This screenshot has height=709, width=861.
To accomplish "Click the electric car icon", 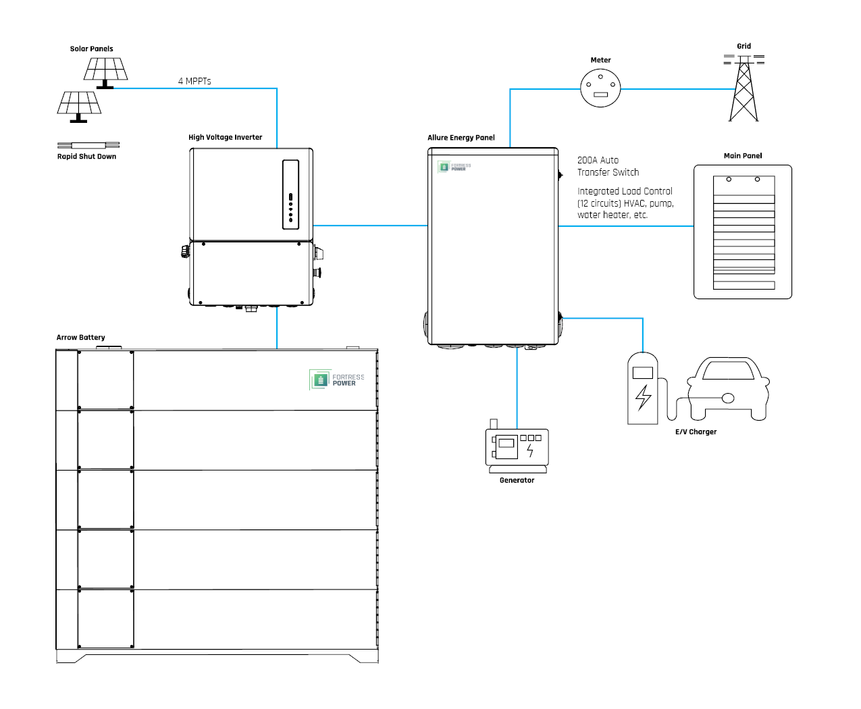I will coord(728,389).
